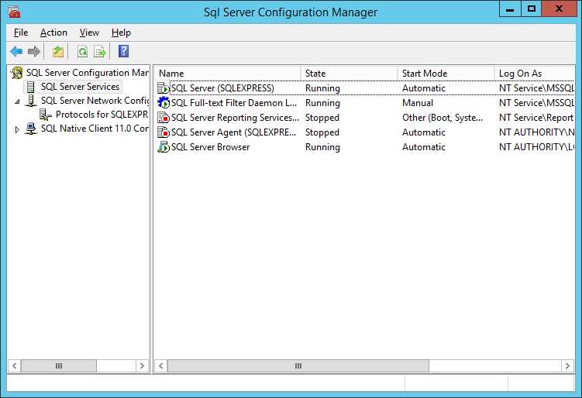582x398 pixels.
Task: Click the SQL Server Network Configuration icon
Action: pyautogui.click(x=31, y=101)
